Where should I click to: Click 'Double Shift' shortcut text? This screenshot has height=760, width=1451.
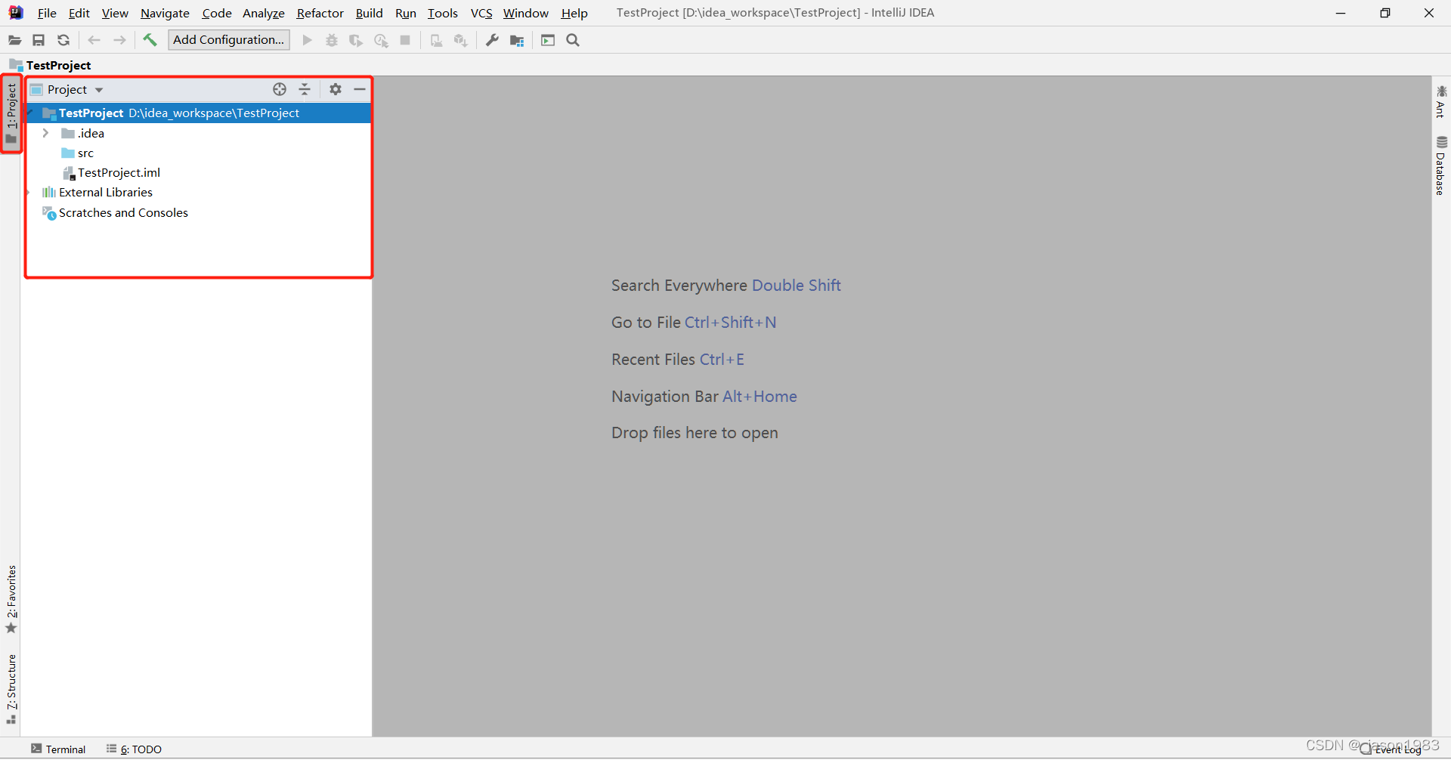click(797, 286)
